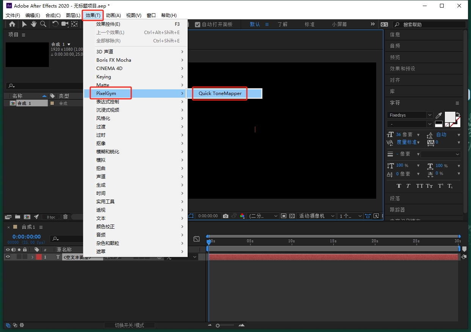Delete selected project item with trash icon

tap(65, 217)
